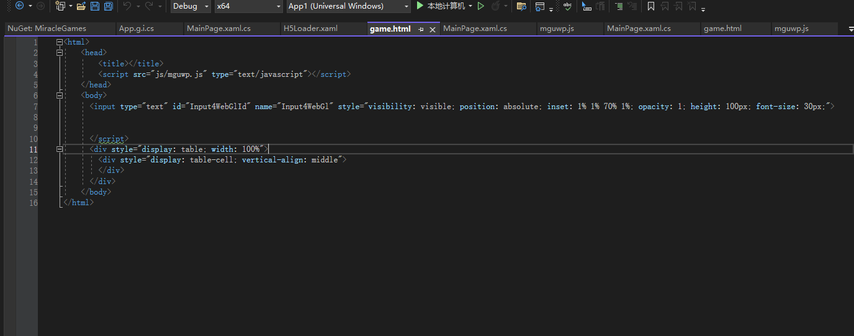The width and height of the screenshot is (854, 336).
Task: Save the current file (single floppy icon)
Action: click(x=95, y=6)
